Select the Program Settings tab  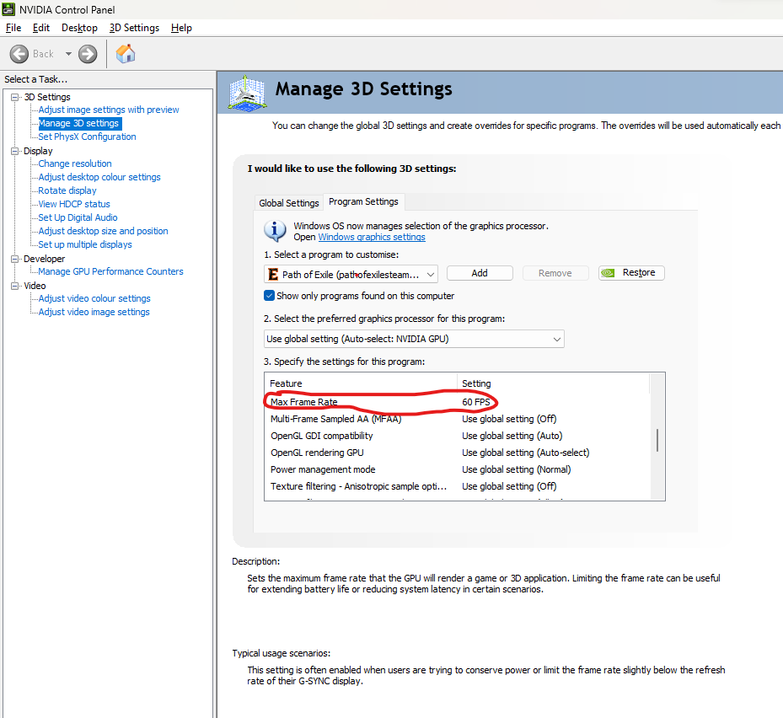click(x=363, y=201)
